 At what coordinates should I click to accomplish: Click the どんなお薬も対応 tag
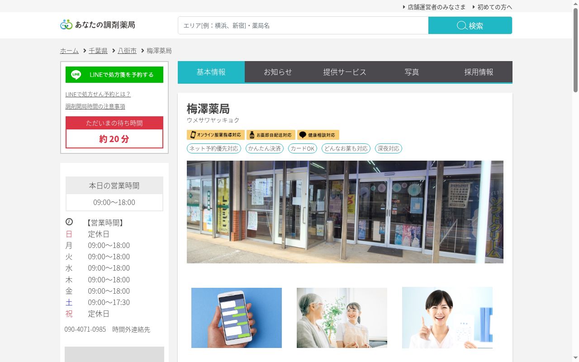pos(346,148)
